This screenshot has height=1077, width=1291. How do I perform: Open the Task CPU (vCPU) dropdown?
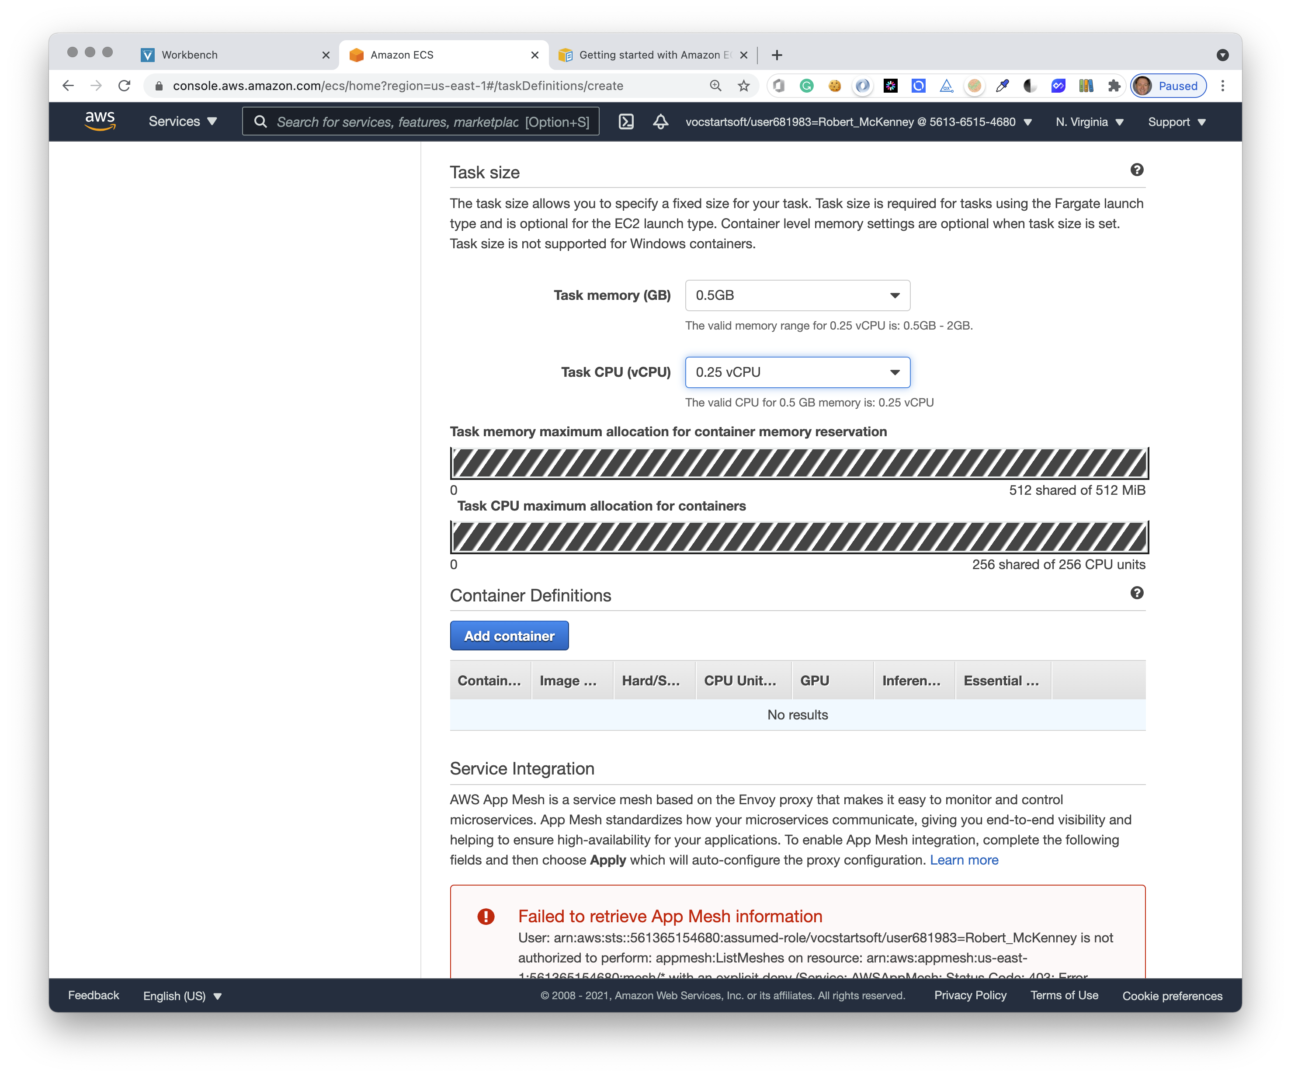[797, 372]
